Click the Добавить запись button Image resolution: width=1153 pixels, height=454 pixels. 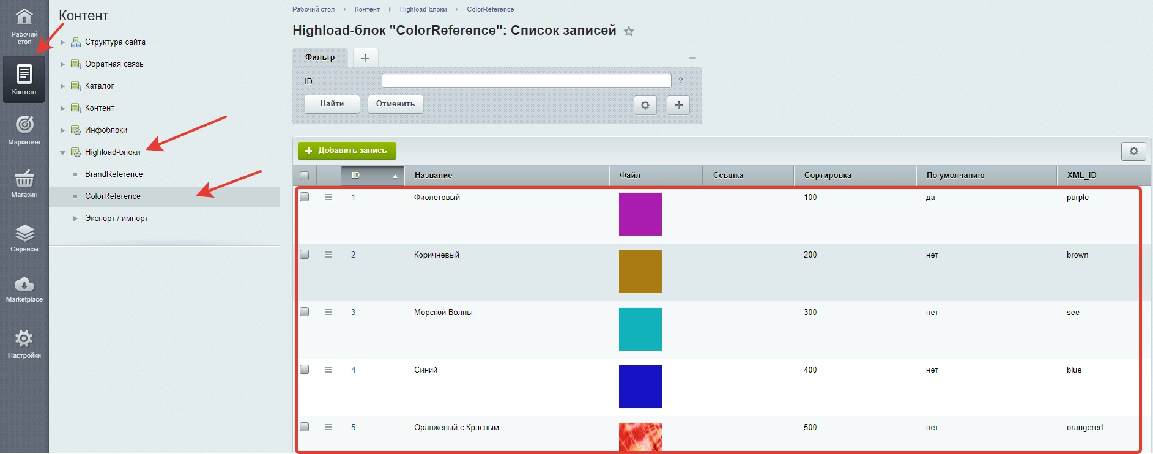(347, 151)
